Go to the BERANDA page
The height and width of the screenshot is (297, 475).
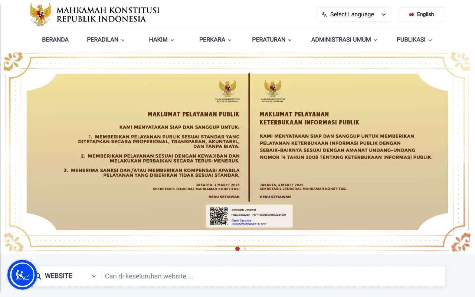click(x=55, y=40)
